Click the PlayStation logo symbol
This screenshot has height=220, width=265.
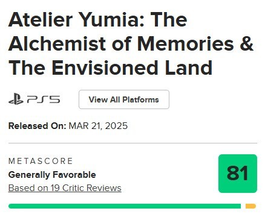[16, 99]
